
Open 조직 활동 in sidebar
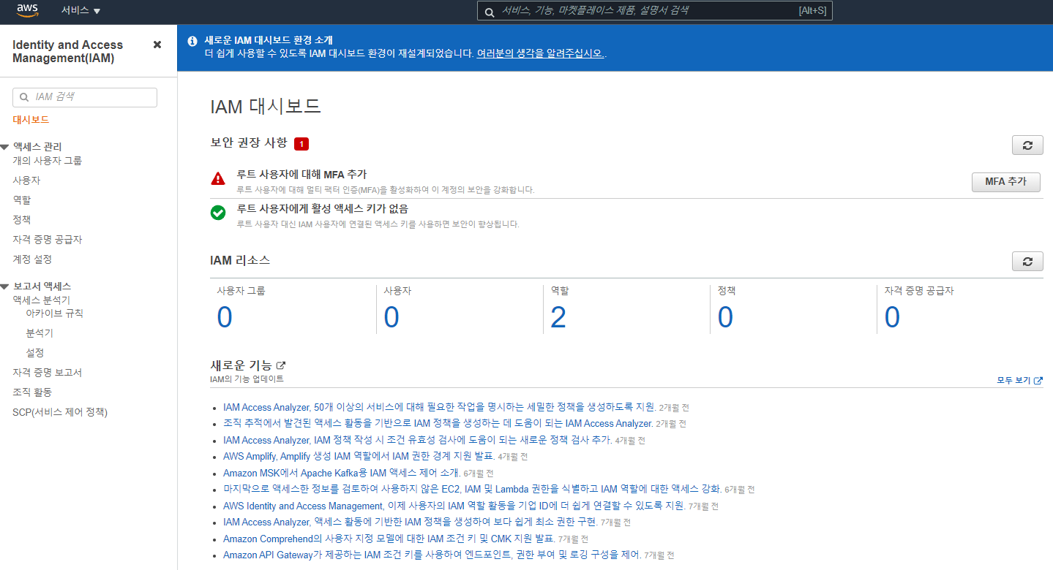coord(32,392)
